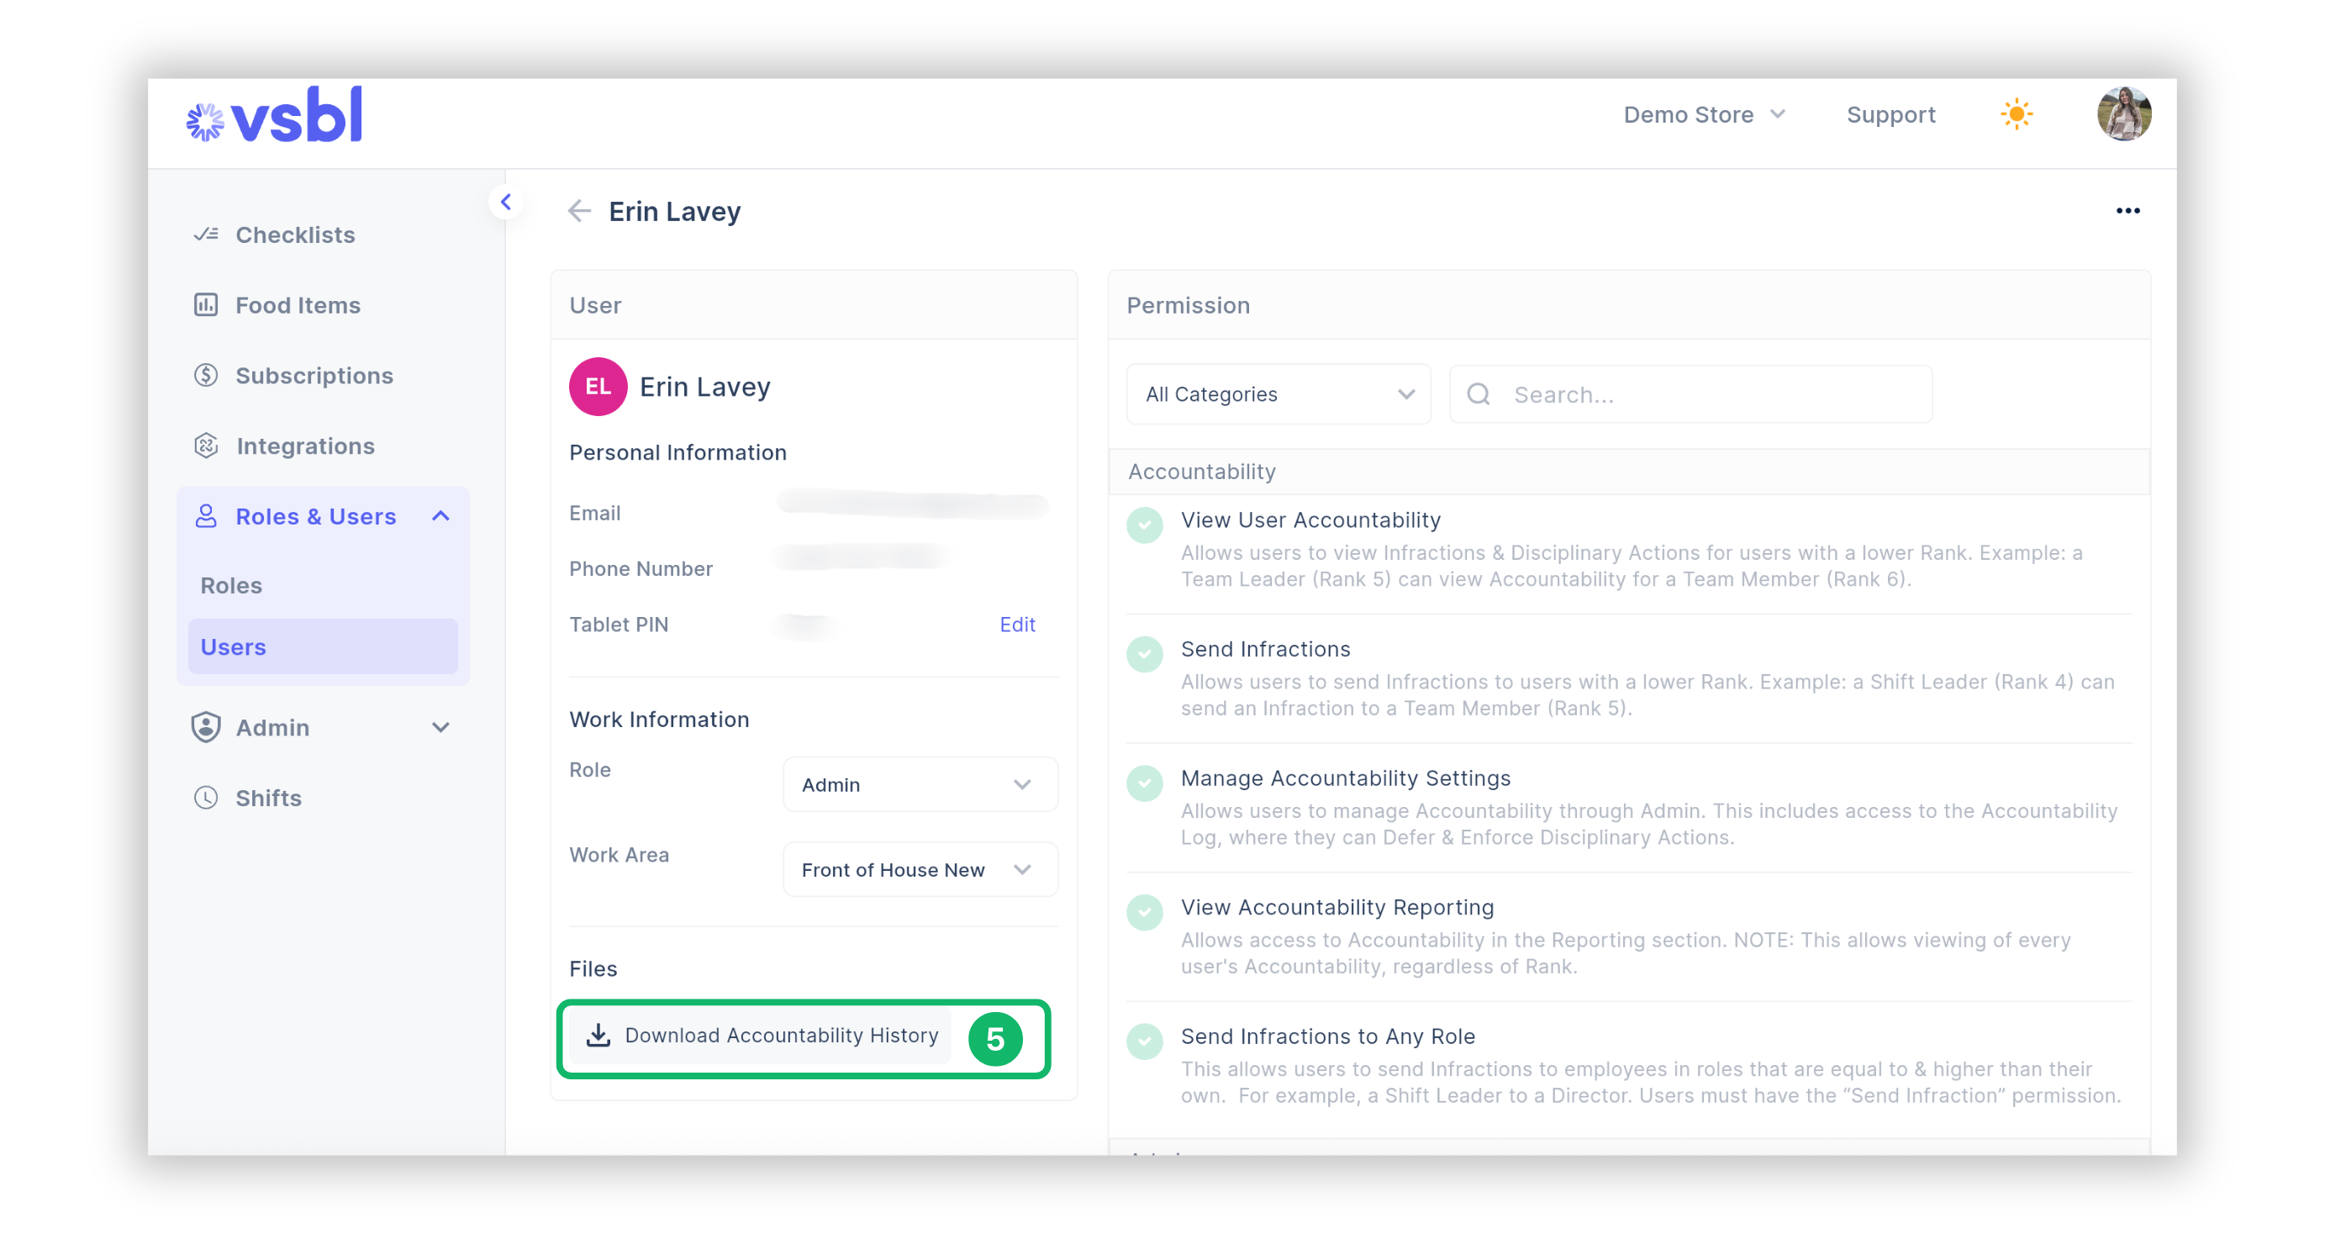This screenshot has width=2325, height=1234.
Task: Click the Work Information heading
Action: 659,720
